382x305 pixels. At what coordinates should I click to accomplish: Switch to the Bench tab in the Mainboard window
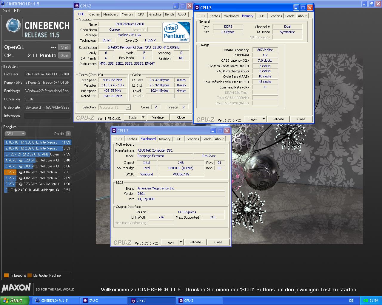tap(207, 139)
